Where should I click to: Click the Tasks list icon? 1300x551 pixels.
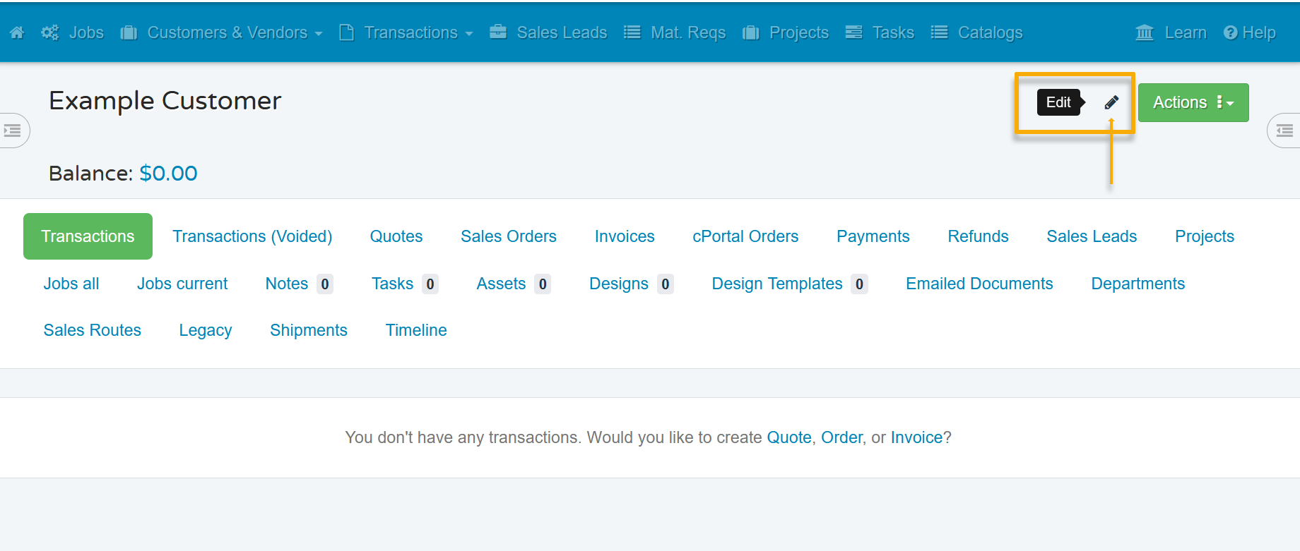click(x=854, y=32)
